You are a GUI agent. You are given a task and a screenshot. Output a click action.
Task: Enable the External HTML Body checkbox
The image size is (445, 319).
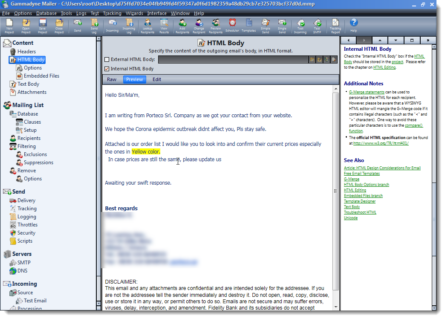[107, 60]
